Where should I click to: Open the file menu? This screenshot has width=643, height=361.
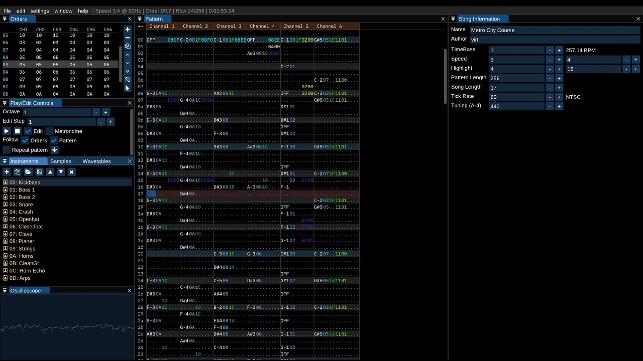click(8, 11)
